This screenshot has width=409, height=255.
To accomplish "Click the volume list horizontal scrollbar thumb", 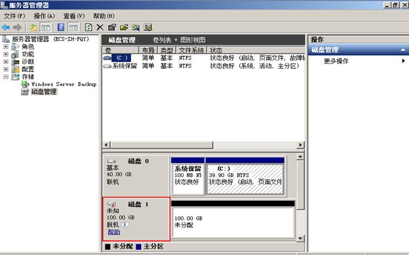I will (x=162, y=145).
